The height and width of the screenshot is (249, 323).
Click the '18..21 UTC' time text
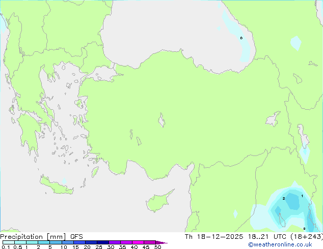point(267,237)
